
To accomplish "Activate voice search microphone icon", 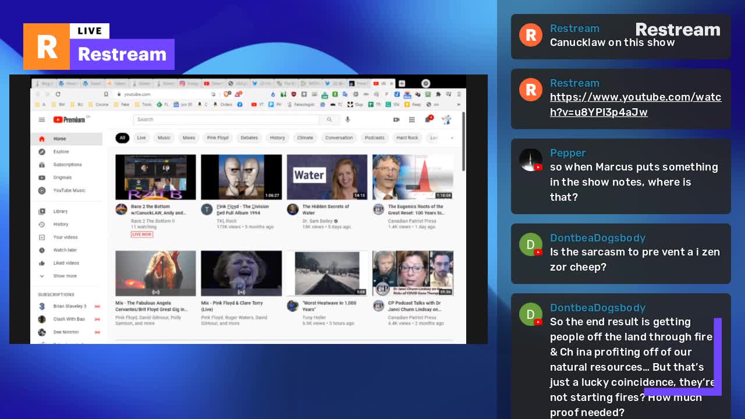I will [x=347, y=119].
